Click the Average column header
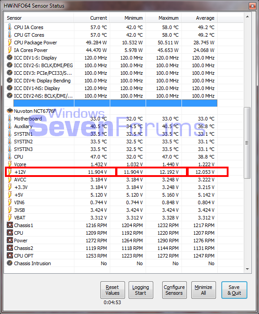The image size is (259, 314). pyautogui.click(x=199, y=18)
